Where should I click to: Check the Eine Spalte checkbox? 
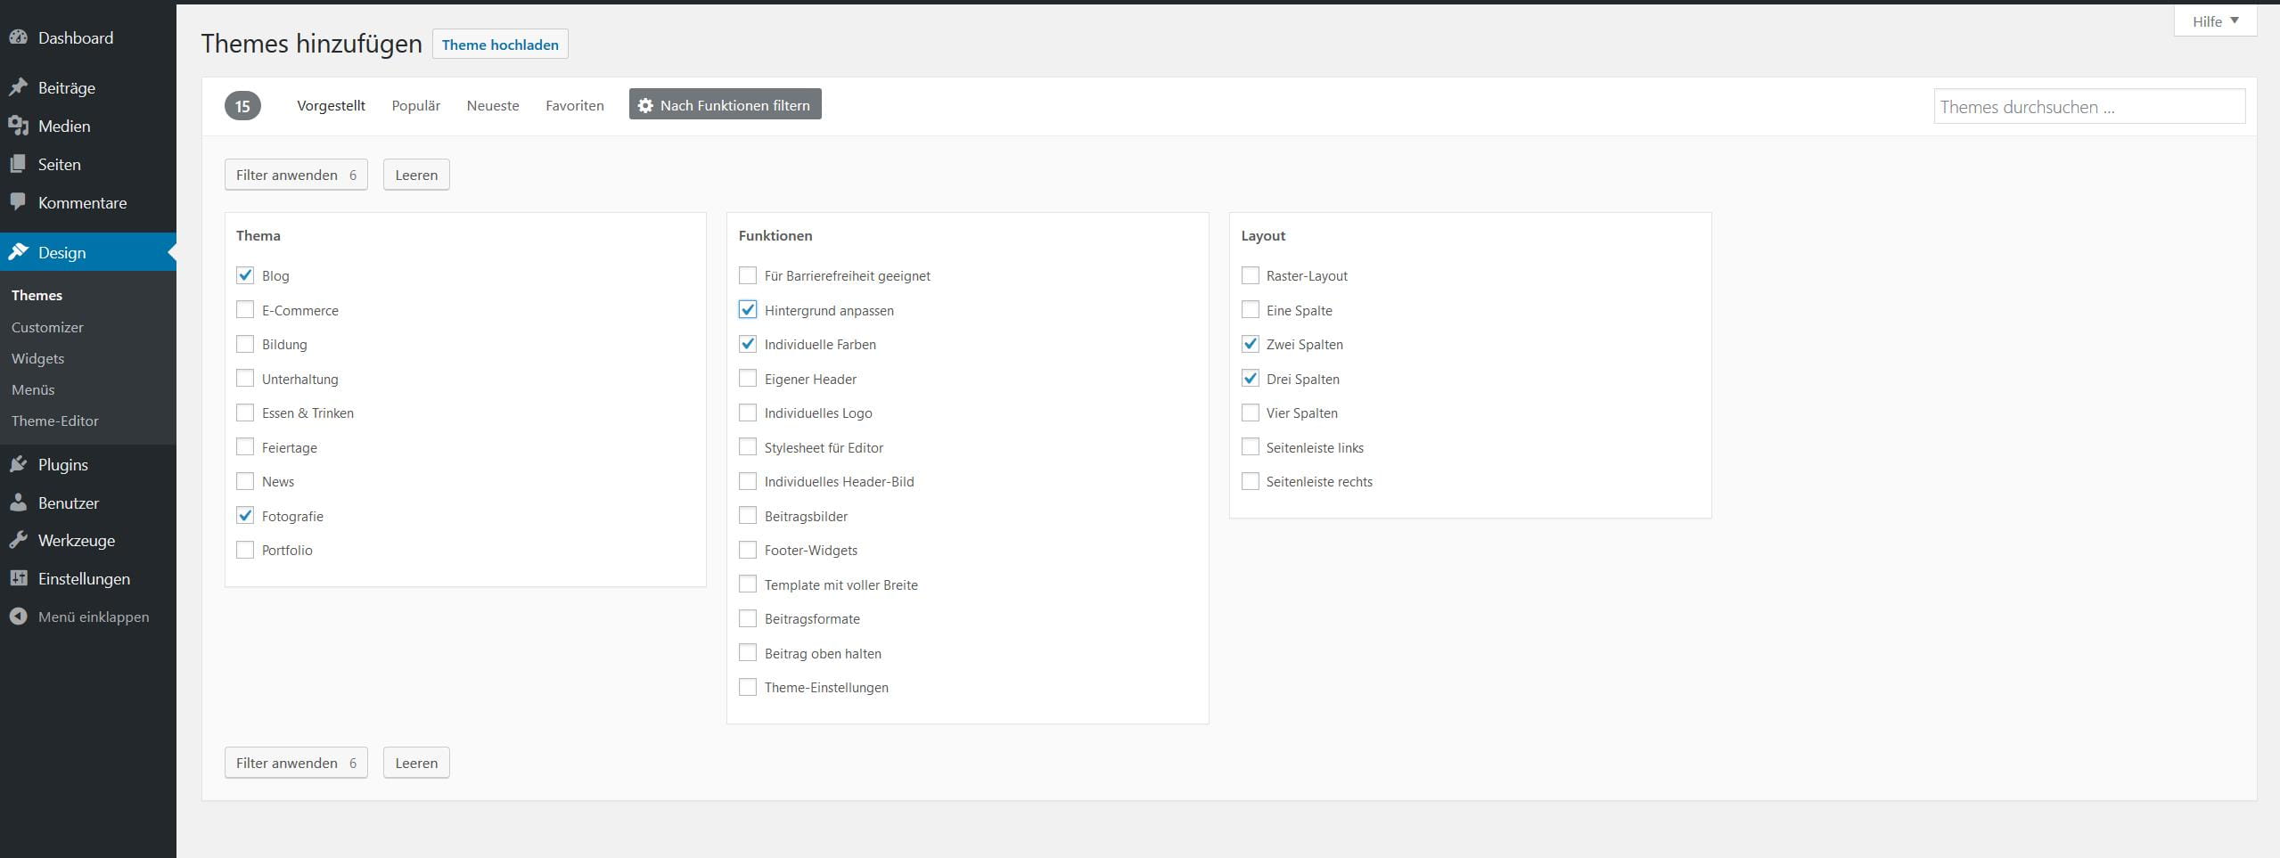[x=1251, y=310]
